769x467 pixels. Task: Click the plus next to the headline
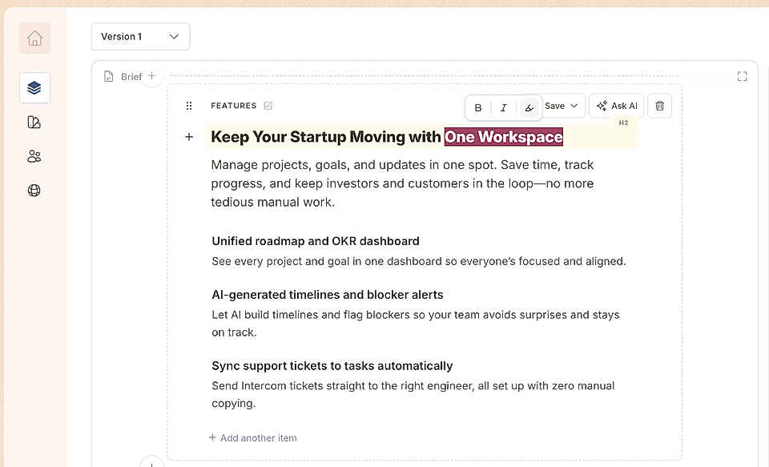[x=189, y=137]
